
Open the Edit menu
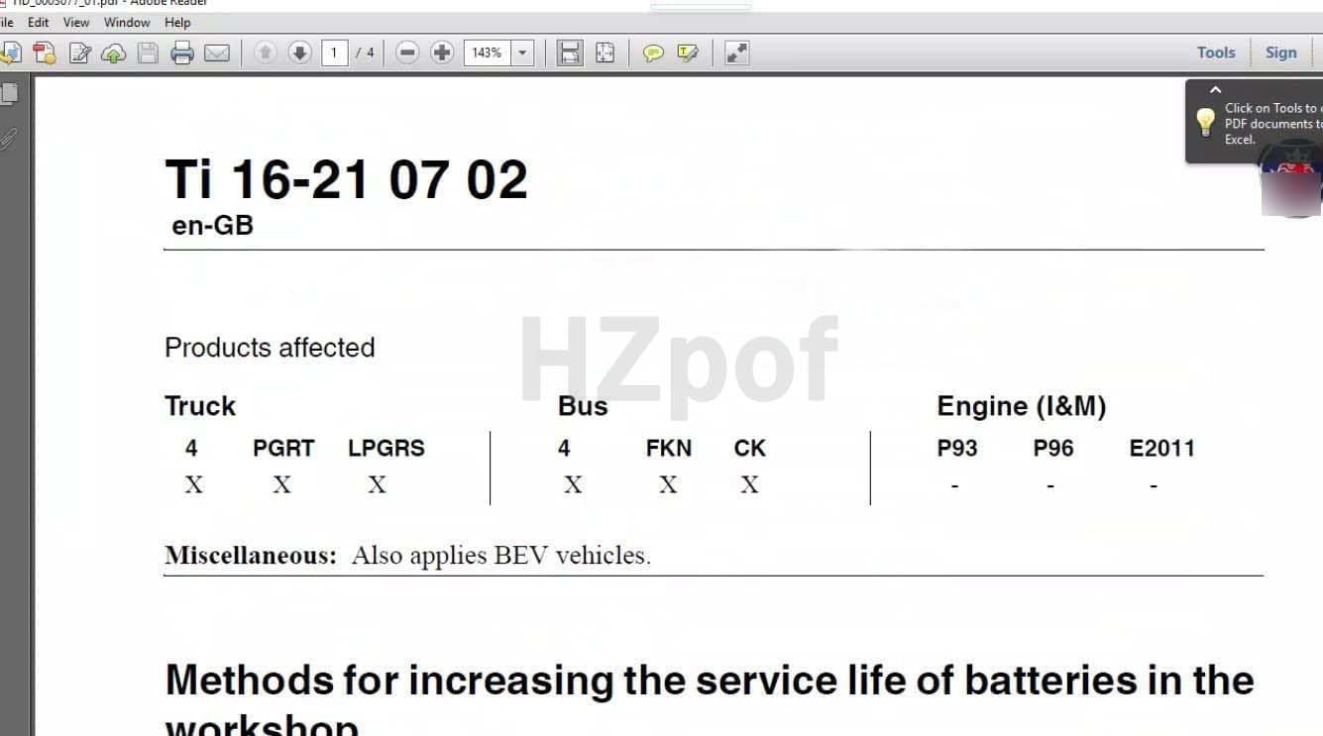(38, 22)
